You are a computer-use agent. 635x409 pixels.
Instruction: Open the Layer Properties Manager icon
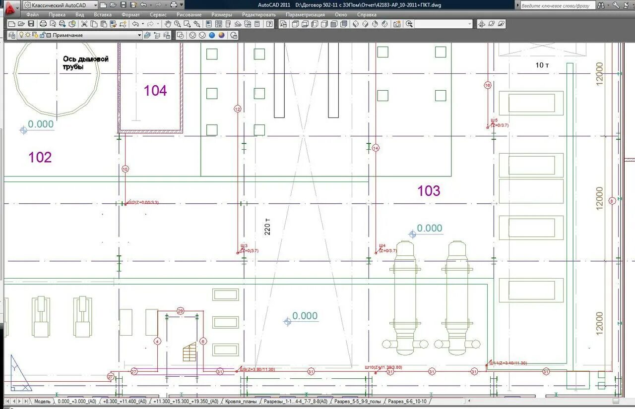click(x=11, y=35)
